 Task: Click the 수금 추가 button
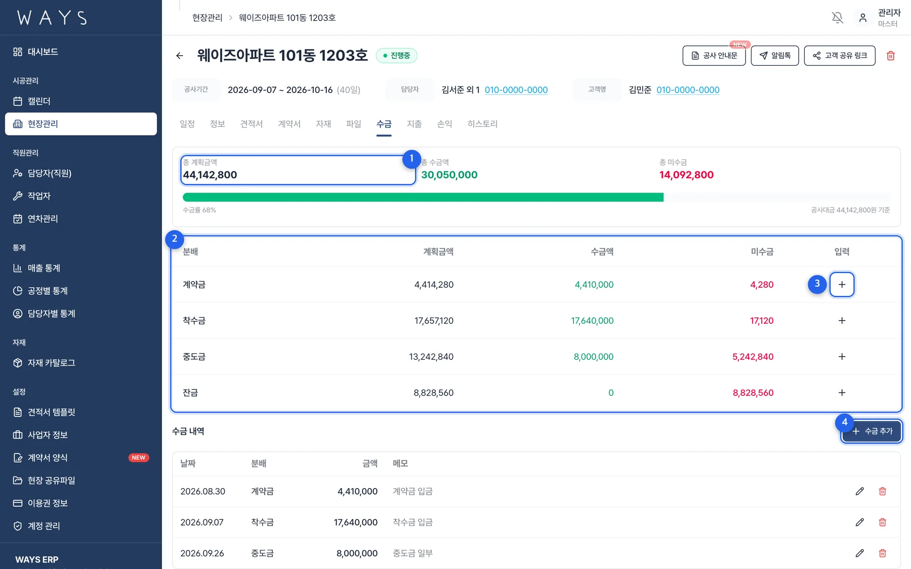(872, 431)
